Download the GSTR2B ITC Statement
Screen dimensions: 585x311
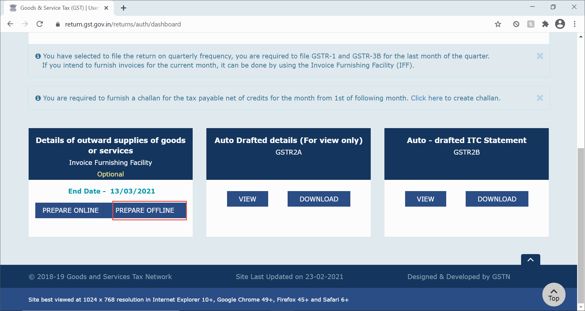pyautogui.click(x=497, y=199)
